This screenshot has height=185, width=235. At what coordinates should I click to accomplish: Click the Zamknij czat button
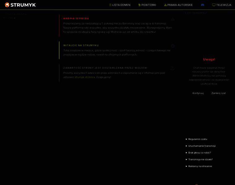point(219,93)
